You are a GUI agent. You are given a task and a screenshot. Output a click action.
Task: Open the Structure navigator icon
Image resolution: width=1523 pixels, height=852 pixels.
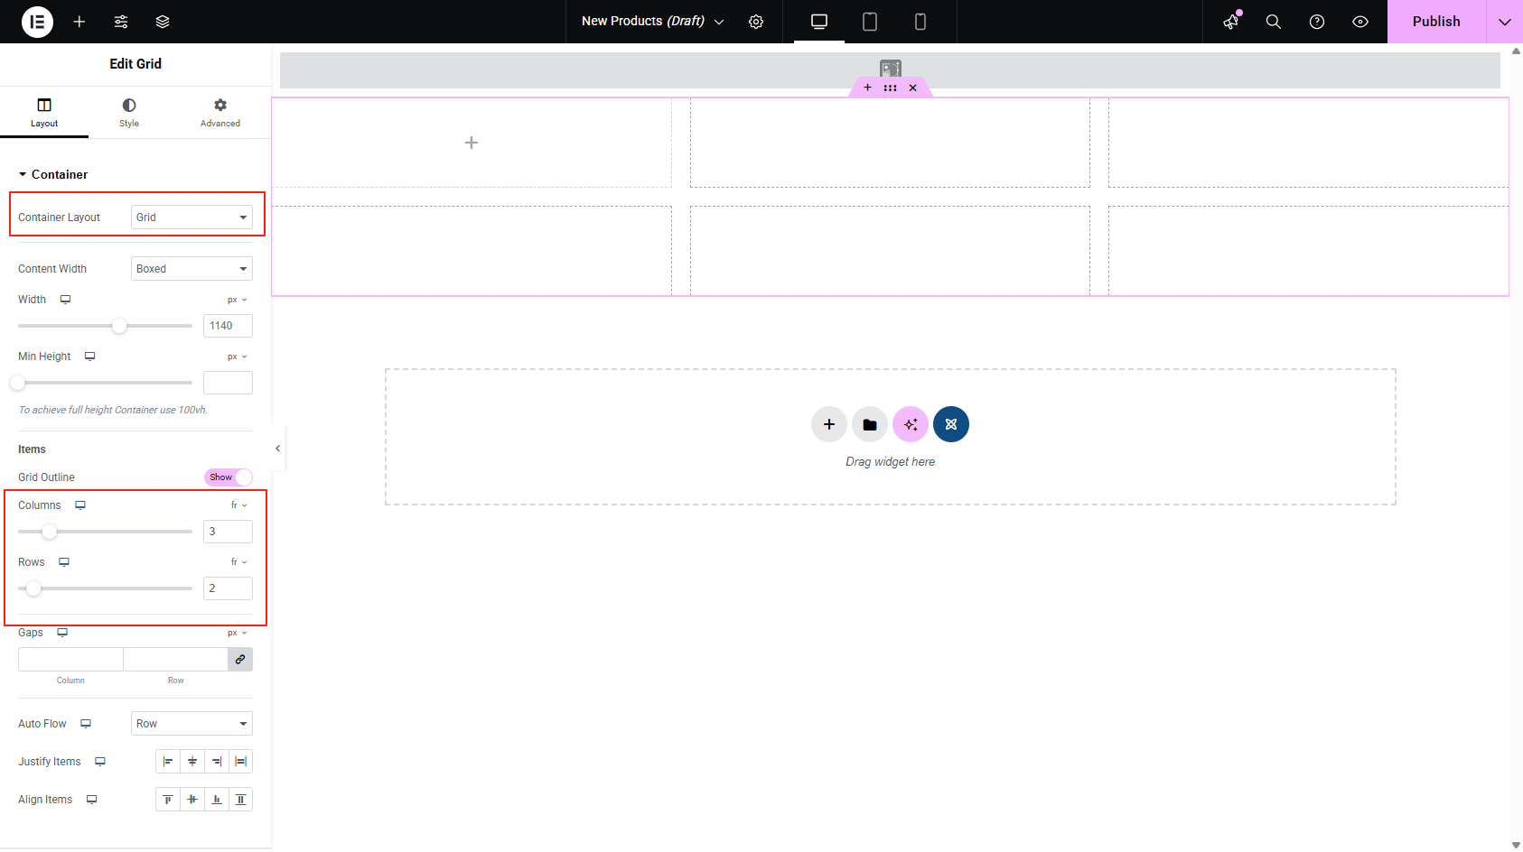(x=163, y=22)
